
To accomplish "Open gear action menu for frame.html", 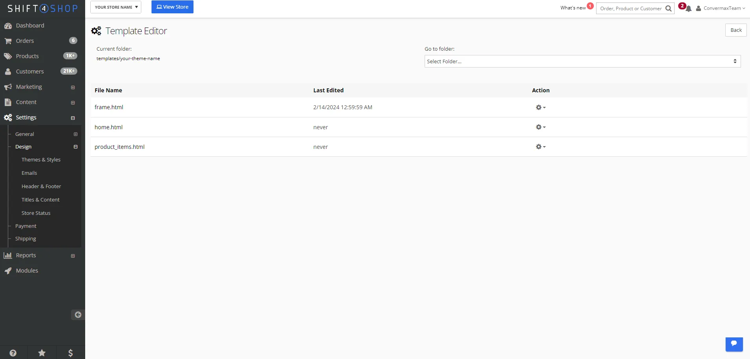I will pyautogui.click(x=540, y=107).
